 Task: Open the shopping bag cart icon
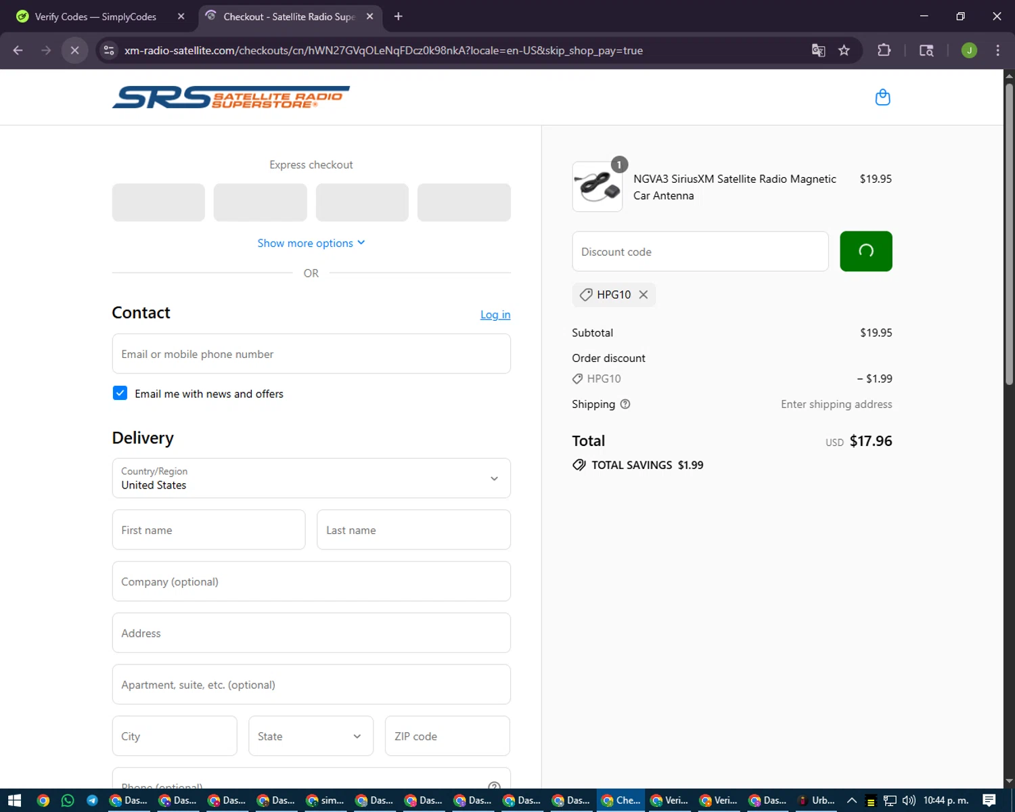882,97
